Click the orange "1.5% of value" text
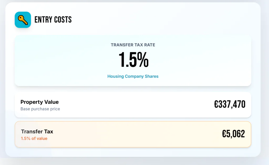Screen dimensions: 269x165 [34, 139]
